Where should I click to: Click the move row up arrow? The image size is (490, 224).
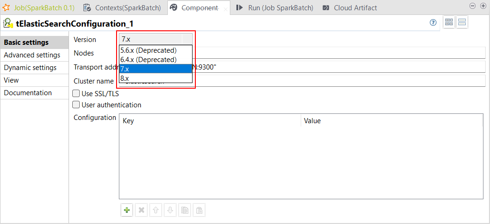[x=156, y=210]
